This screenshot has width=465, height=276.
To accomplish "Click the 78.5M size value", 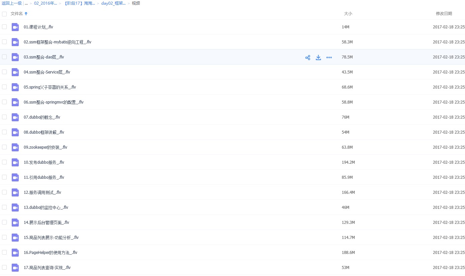I will [347, 57].
